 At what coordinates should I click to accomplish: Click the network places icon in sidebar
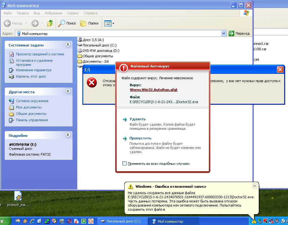pos(11,101)
